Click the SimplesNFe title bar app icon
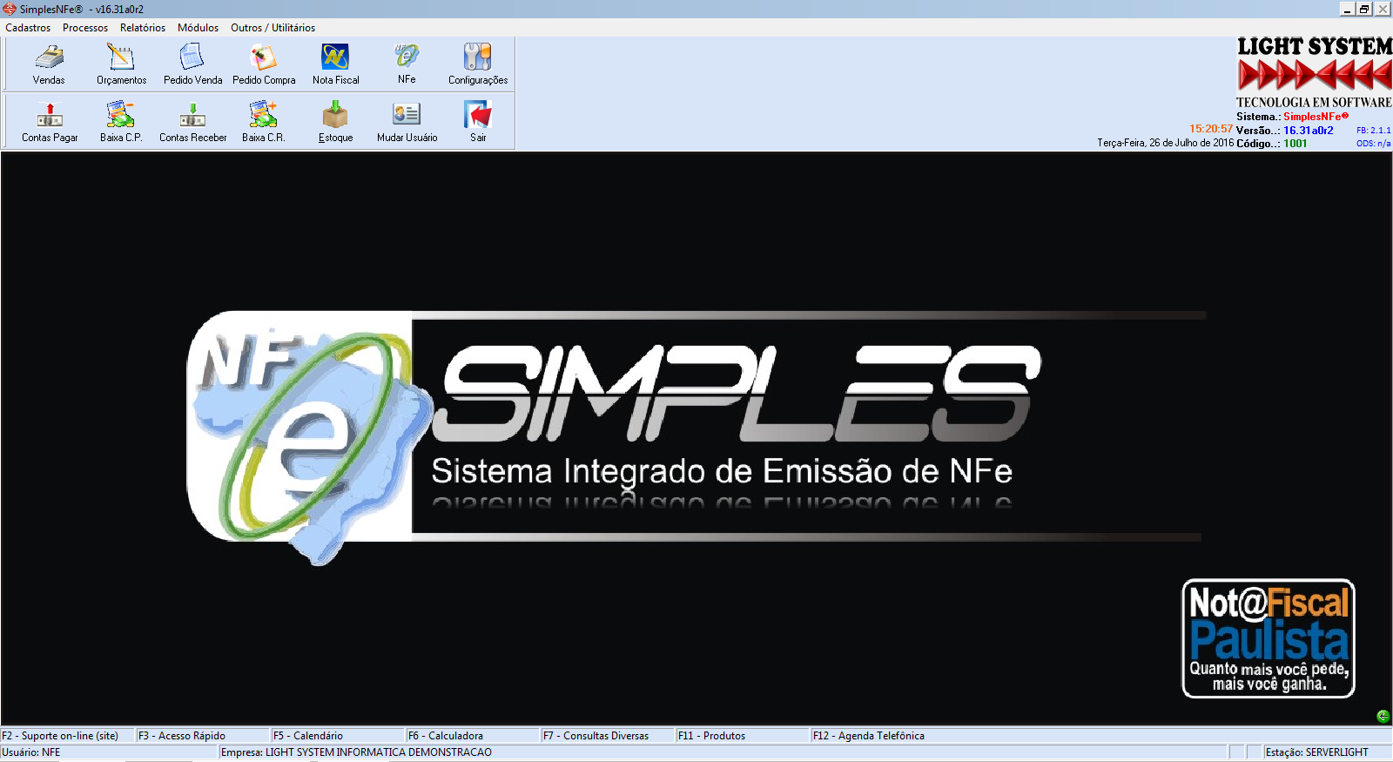Image resolution: width=1393 pixels, height=762 pixels. pyautogui.click(x=10, y=9)
